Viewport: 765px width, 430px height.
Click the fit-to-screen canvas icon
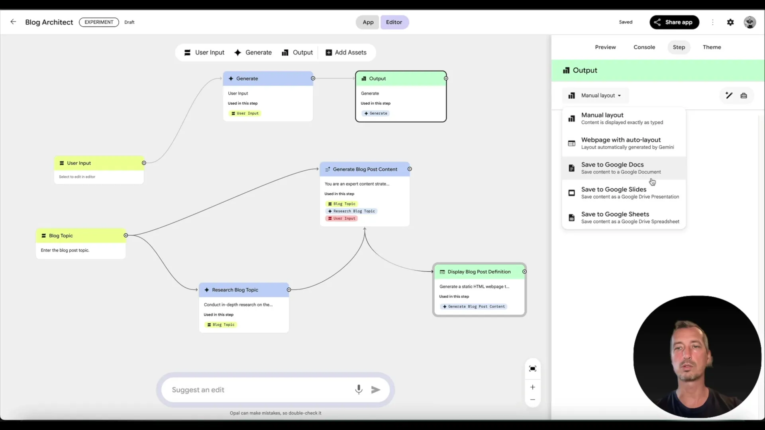(x=533, y=369)
